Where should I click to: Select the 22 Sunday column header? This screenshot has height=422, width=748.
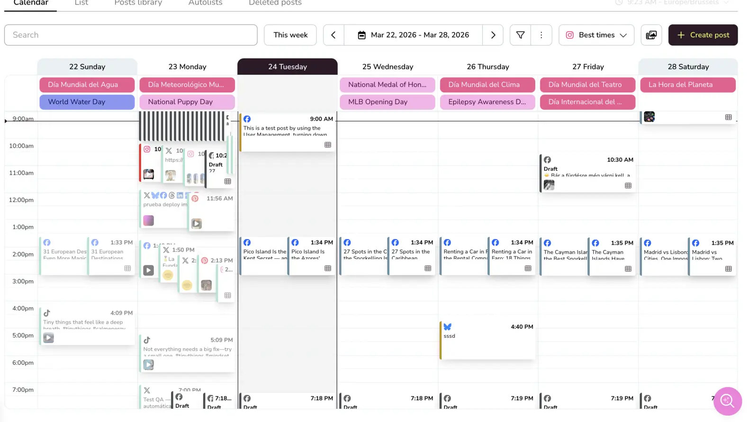pyautogui.click(x=87, y=67)
